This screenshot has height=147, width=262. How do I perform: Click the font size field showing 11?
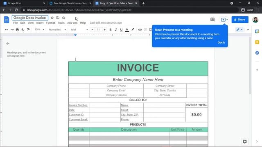98,30
